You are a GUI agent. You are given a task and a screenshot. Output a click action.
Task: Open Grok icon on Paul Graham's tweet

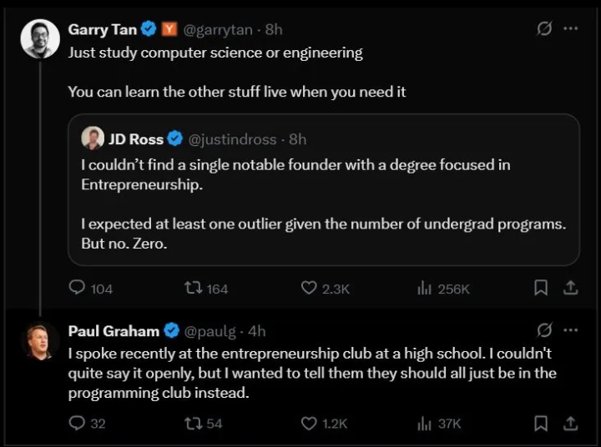[543, 330]
